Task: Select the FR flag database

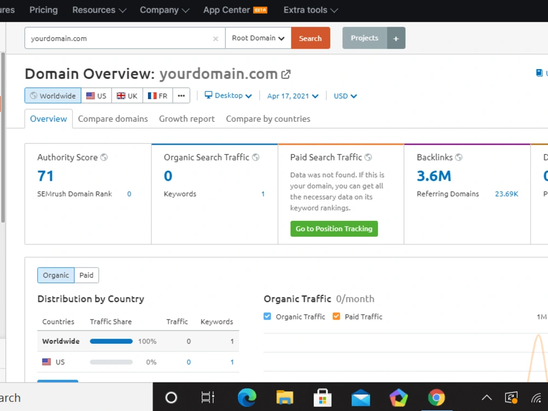Action: (158, 95)
